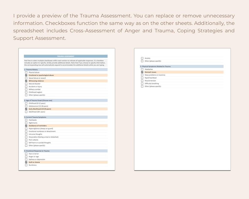Tick the Sexual abuse or assault checkbox

point(26,78)
